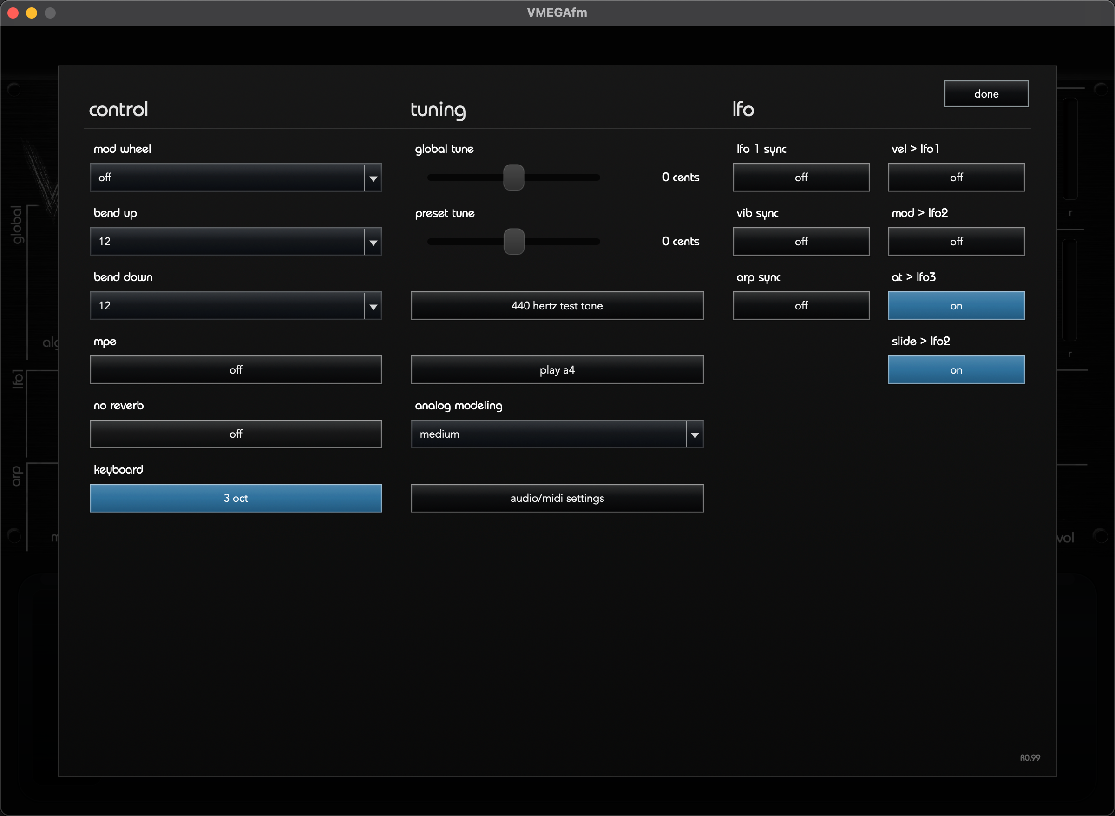The width and height of the screenshot is (1115, 816).
Task: Toggle the mpe off button
Action: [236, 370]
